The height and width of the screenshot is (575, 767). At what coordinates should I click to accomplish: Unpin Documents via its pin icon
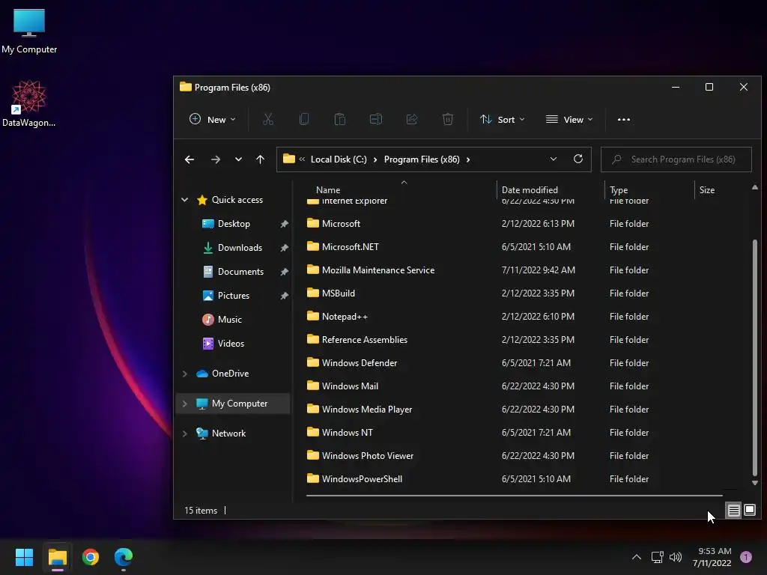tap(284, 272)
